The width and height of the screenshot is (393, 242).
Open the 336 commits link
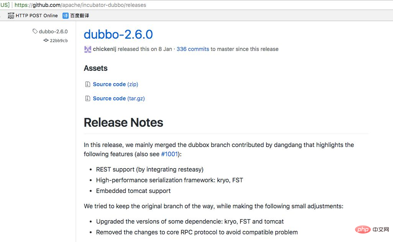pos(193,49)
